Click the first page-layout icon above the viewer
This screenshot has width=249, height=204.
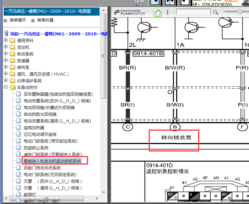(x=155, y=2)
